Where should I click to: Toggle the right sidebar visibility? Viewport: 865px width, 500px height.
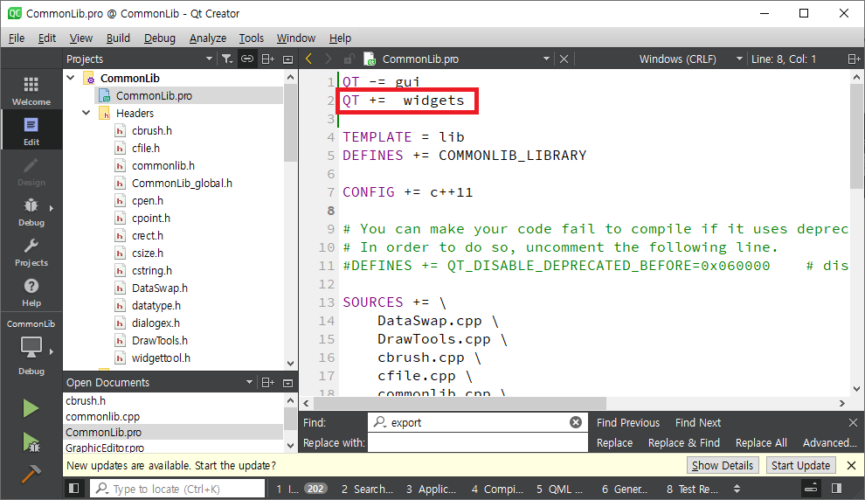point(836,489)
